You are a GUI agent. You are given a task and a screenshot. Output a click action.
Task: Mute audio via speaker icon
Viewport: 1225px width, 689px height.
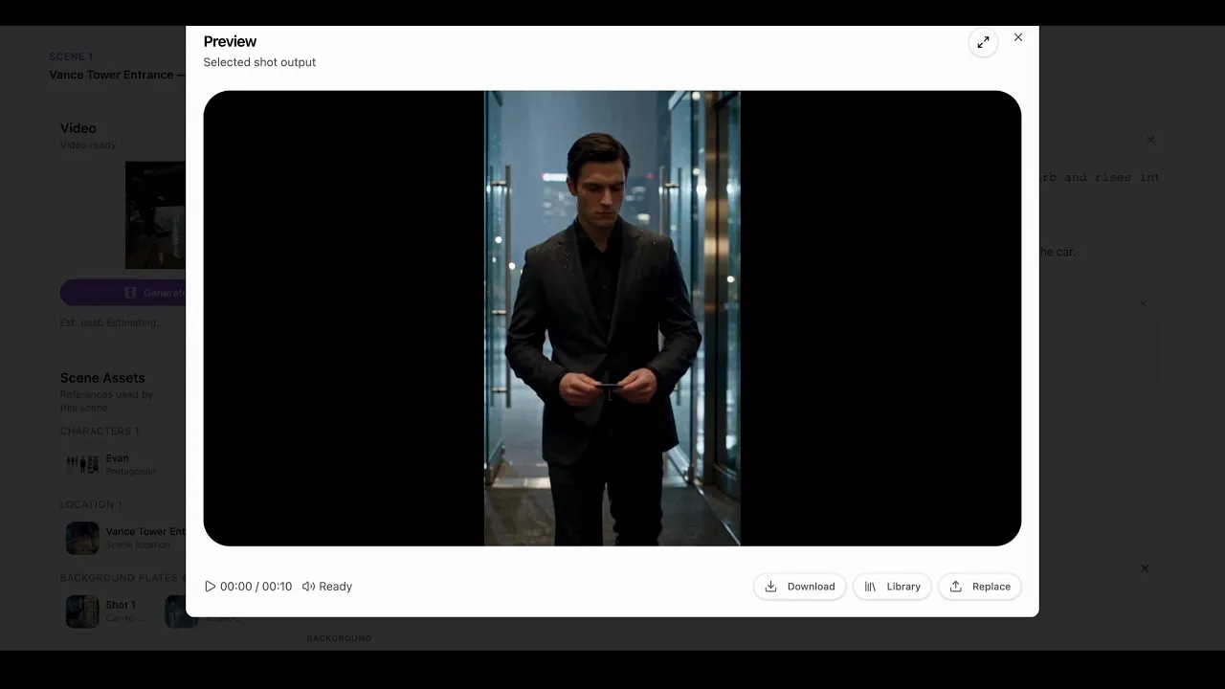pos(308,587)
